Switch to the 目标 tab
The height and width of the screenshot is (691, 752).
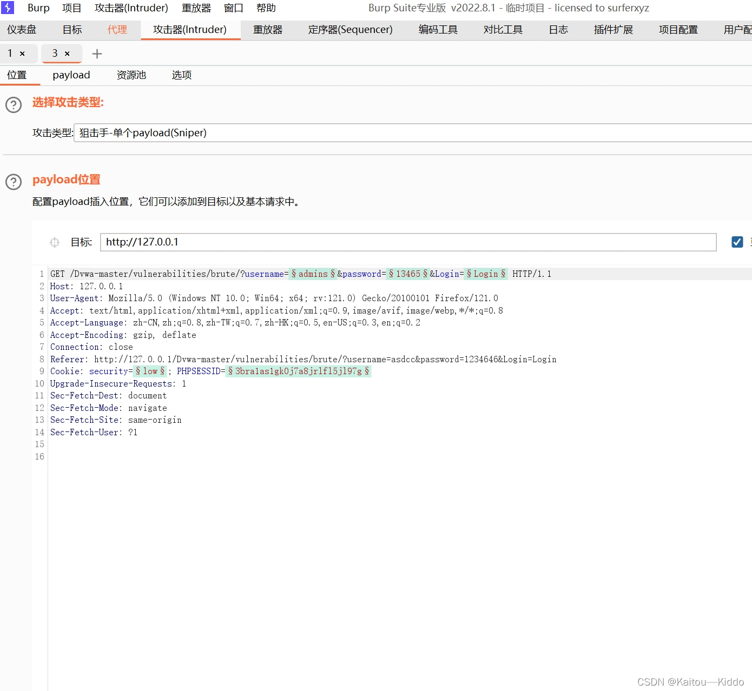[72, 30]
